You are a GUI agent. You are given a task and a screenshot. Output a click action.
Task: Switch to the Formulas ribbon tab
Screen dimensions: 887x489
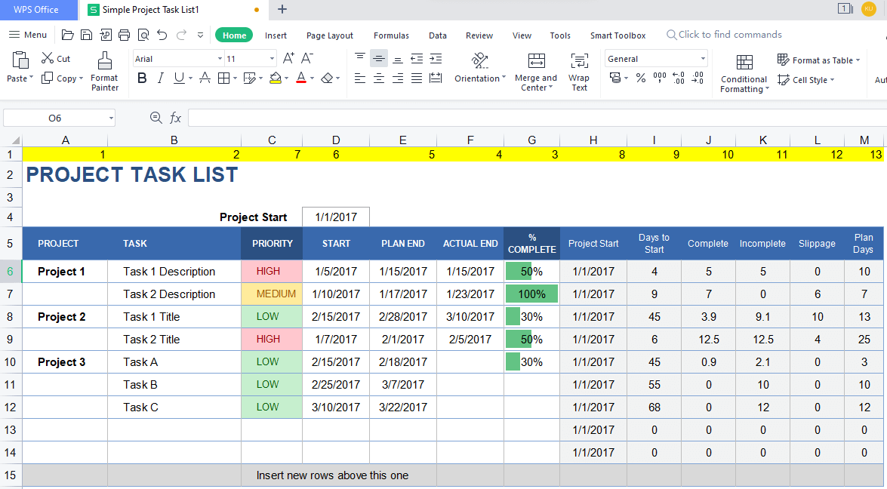click(391, 35)
